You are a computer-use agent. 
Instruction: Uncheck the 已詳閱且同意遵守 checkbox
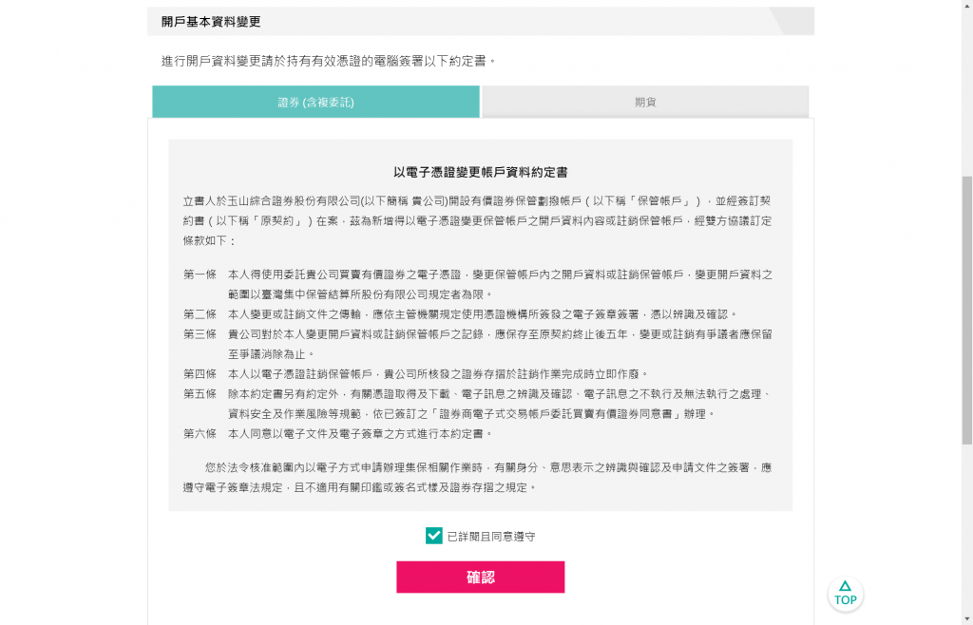(433, 536)
